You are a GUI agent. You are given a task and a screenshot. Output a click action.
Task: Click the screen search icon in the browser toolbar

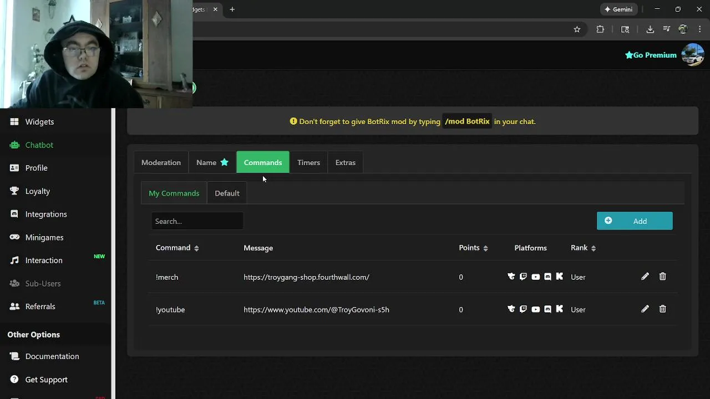(625, 29)
